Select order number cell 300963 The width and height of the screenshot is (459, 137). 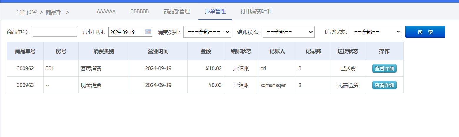coord(25,85)
